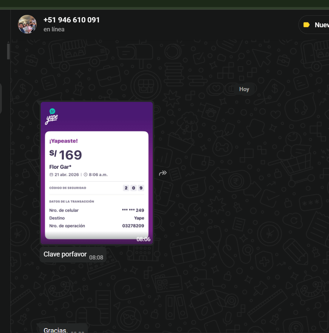This screenshot has width=329, height=333.
Task: Open contact info for +51 946 610 091
Action: [x=72, y=20]
